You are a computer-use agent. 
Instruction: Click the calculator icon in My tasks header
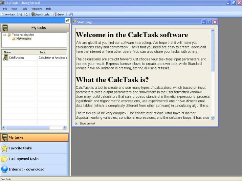pyautogui.click(x=5, y=28)
